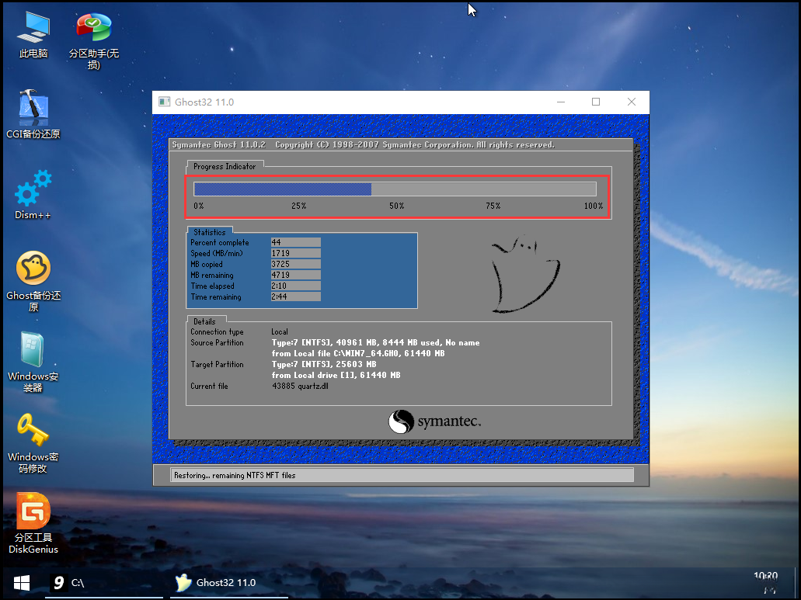Click the MB copied value 3725
The image size is (801, 600).
[x=296, y=264]
